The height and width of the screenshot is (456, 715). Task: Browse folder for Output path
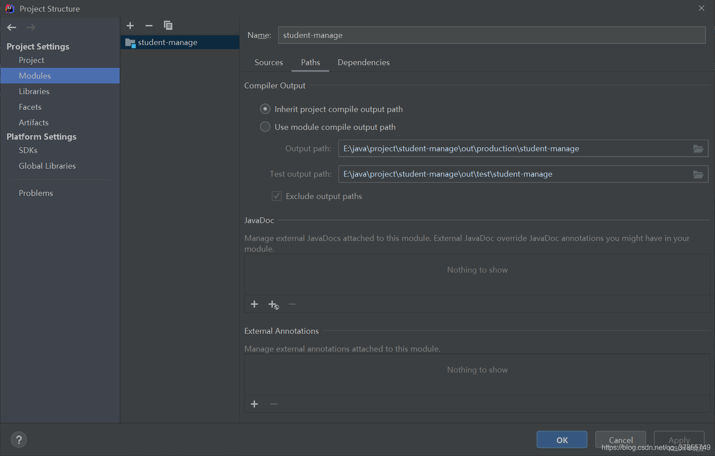pyautogui.click(x=698, y=149)
